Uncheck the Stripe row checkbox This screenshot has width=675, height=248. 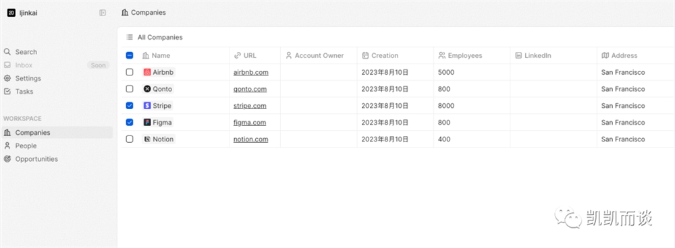tap(130, 106)
